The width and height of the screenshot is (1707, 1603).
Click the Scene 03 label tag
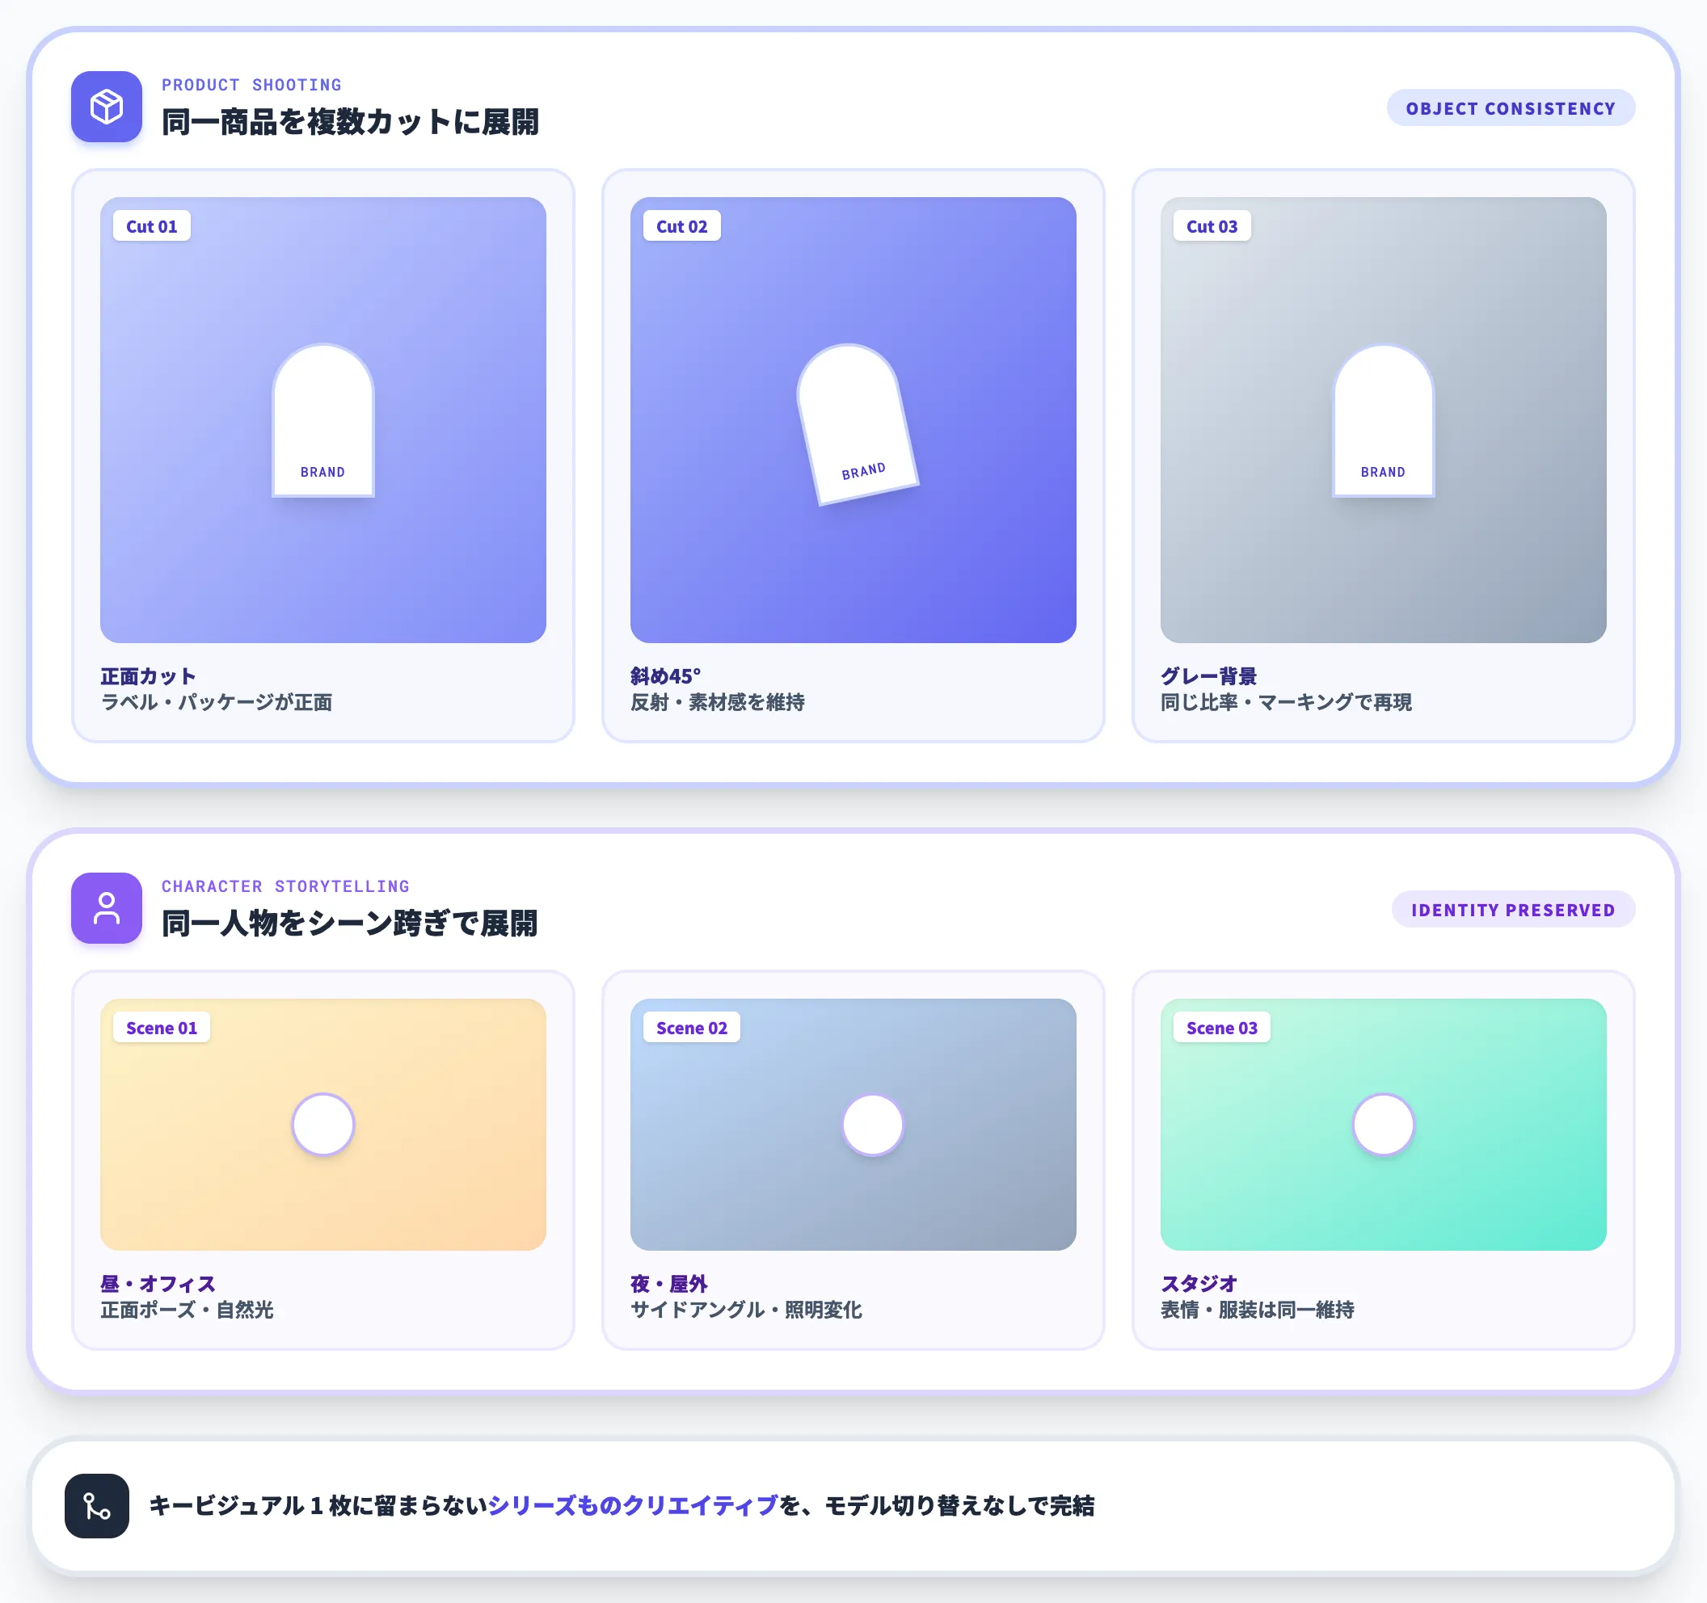click(1221, 1028)
